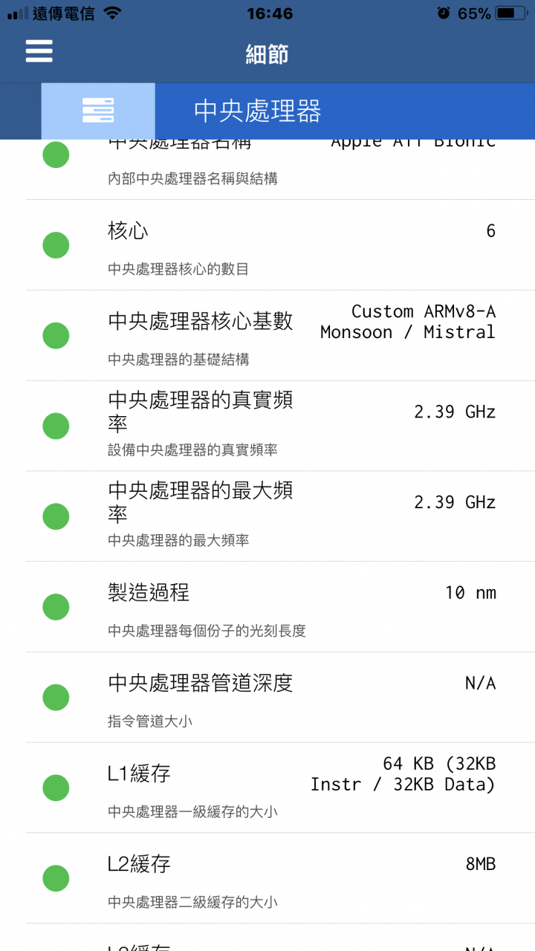Tap the N/A pipeline depth value
535x951 pixels.
(480, 683)
